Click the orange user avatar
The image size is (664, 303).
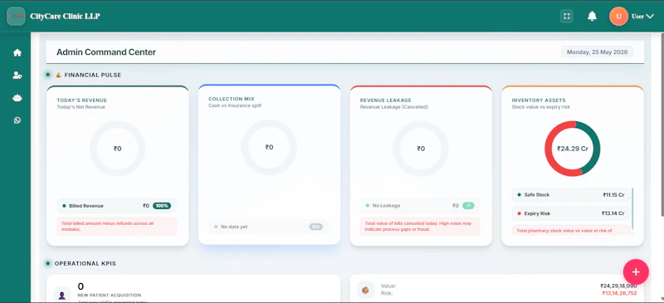[618, 17]
